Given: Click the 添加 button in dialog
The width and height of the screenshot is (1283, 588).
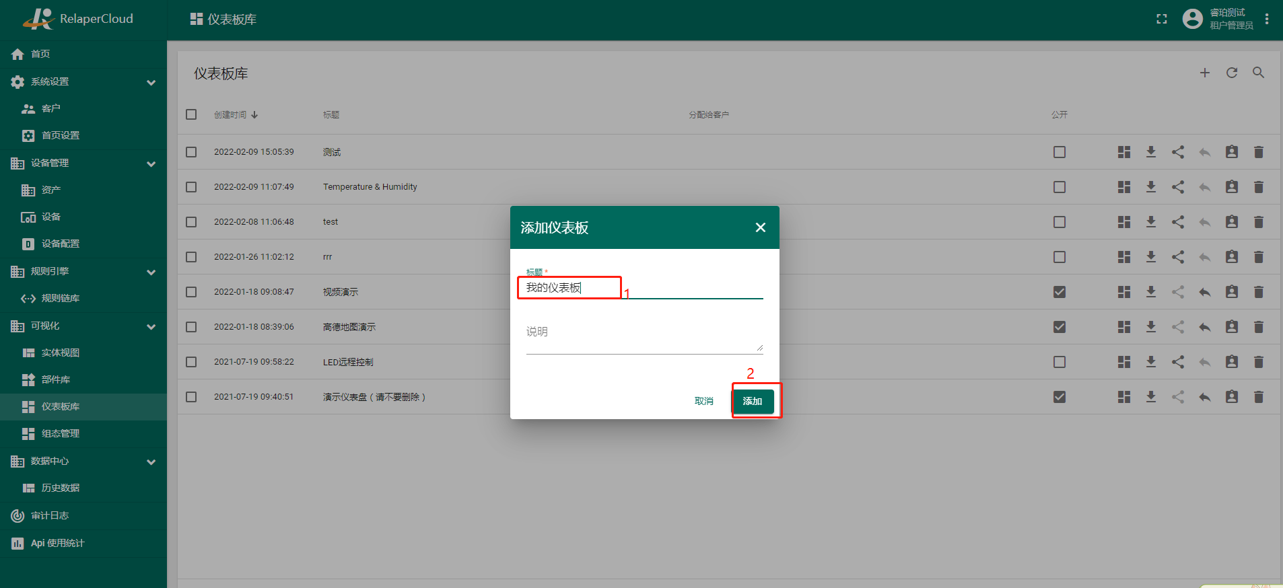Looking at the screenshot, I should coord(753,402).
